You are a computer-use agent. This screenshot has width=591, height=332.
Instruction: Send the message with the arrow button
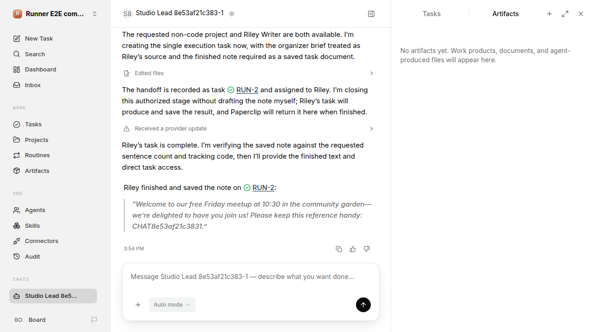pyautogui.click(x=363, y=305)
